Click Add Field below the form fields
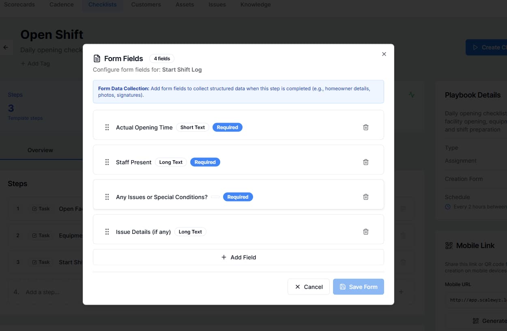Screen dimensions: 507x331 click(x=238, y=257)
